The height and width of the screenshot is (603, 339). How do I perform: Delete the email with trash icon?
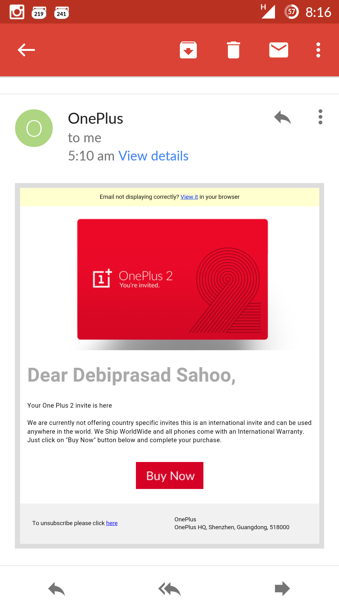click(234, 50)
